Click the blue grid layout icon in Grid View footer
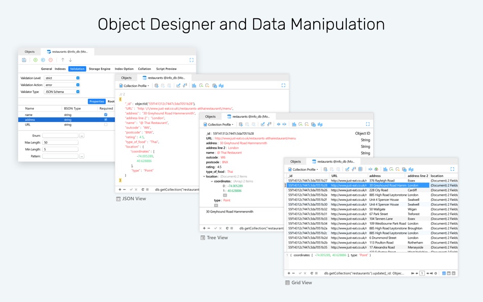The image size is (483, 302). point(444,274)
